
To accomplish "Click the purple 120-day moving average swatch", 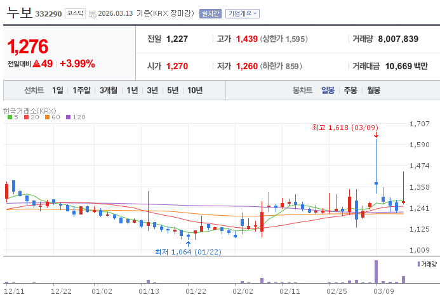I will [x=68, y=117].
